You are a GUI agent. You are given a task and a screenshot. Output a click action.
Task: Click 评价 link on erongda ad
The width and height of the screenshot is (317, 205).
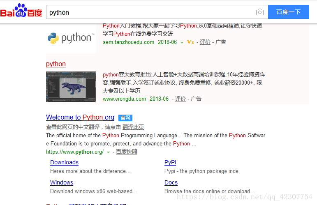(180, 99)
